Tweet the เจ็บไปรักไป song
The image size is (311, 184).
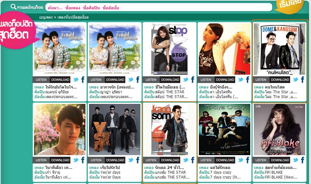pos(131,160)
